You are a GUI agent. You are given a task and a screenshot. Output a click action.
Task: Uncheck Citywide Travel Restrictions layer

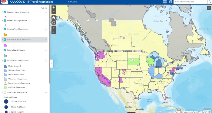(x=5, y=29)
